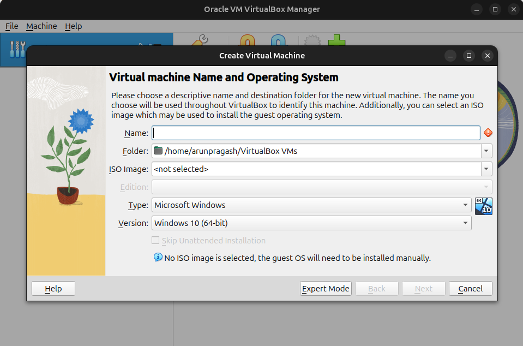Open the Type dropdown showing Microsoft Windows
The width and height of the screenshot is (523, 346).
[311, 205]
